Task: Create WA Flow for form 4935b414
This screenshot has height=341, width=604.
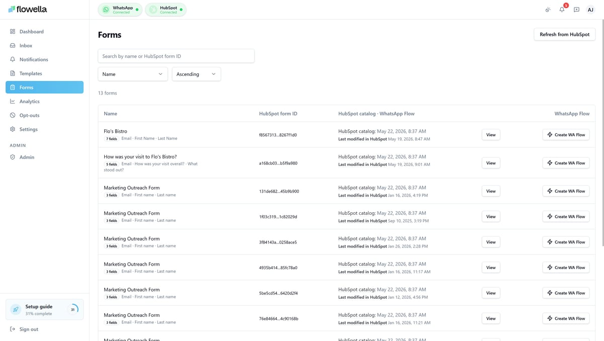Action: pos(566,268)
